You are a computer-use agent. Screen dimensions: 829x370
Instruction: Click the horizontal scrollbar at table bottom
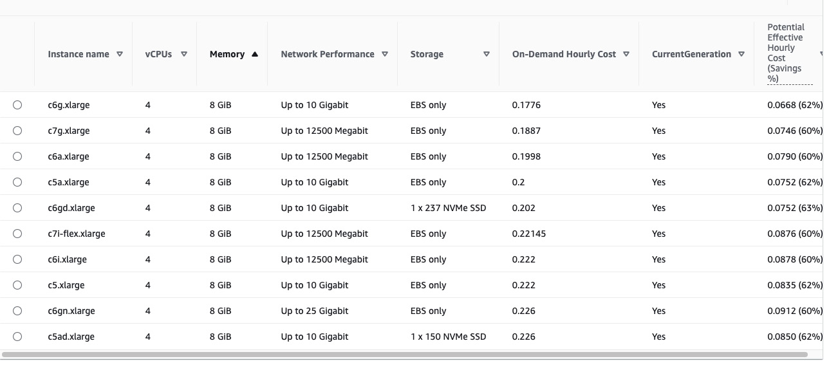click(404, 355)
